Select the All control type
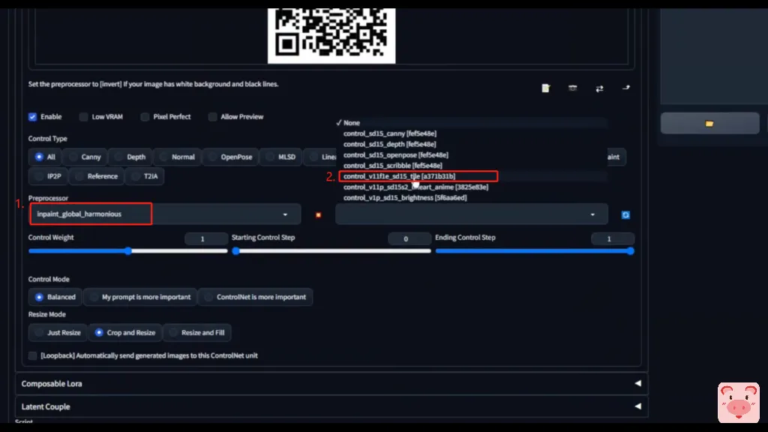768x432 pixels. coord(45,157)
